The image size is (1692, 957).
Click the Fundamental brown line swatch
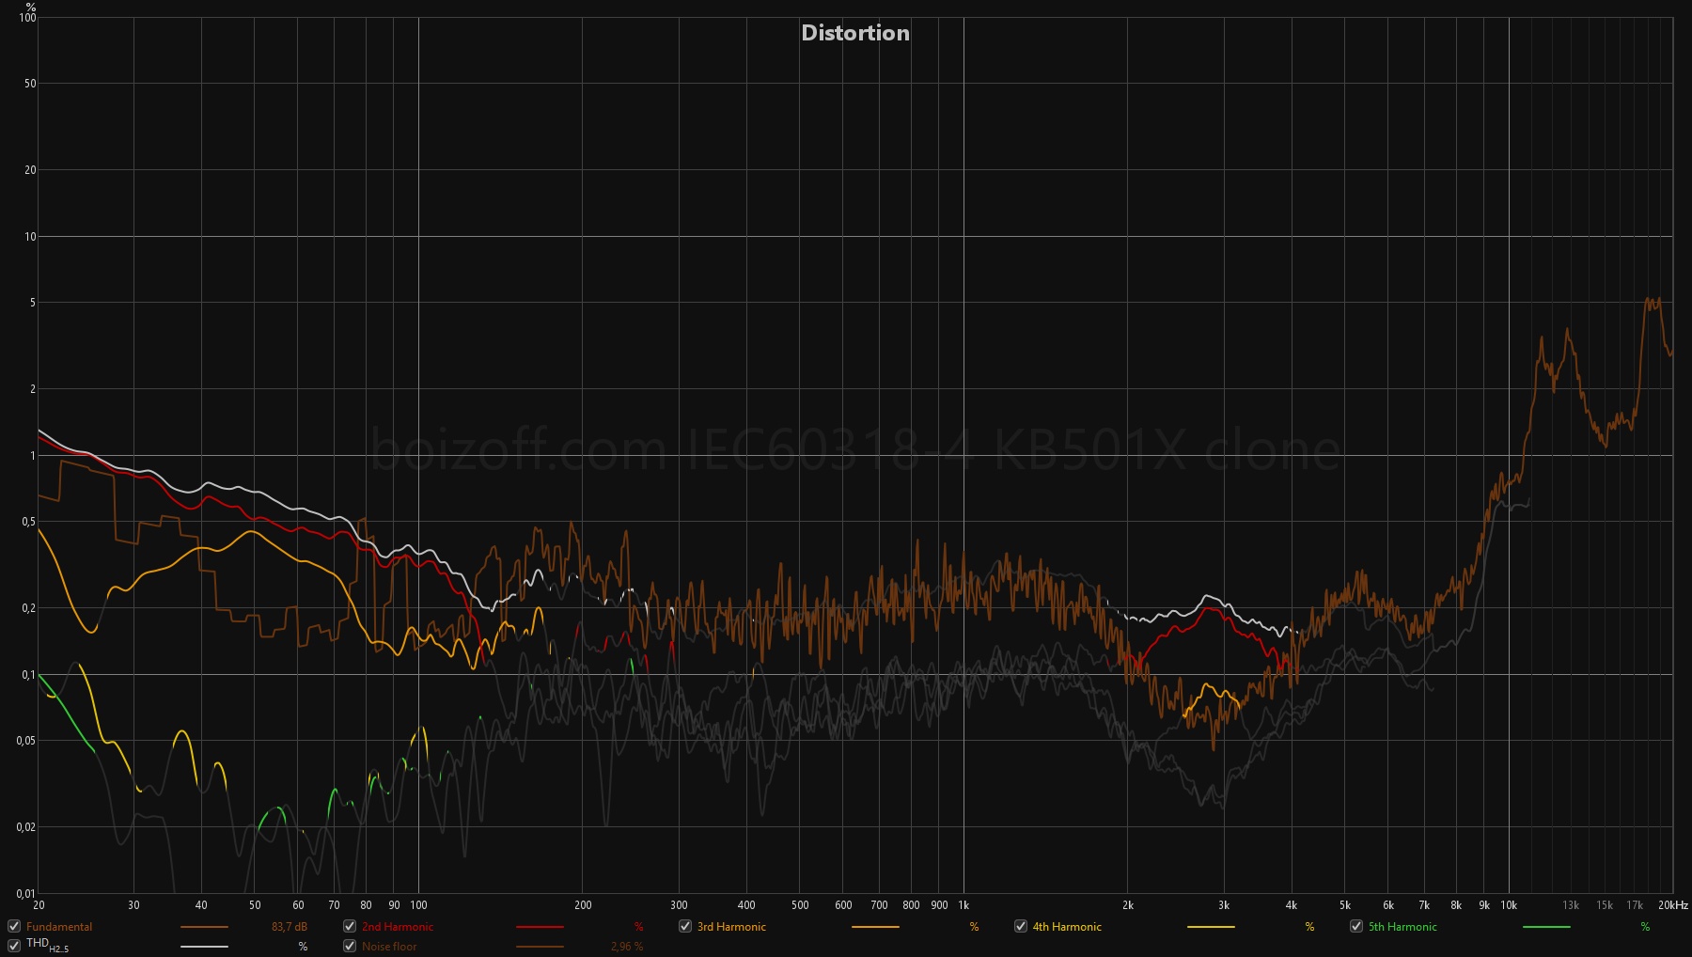point(204,927)
